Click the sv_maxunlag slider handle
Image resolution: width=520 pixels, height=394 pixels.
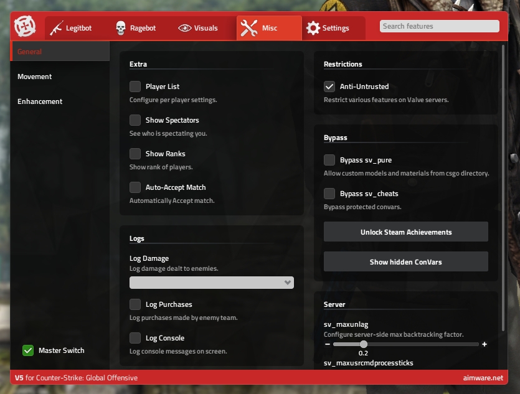click(364, 344)
